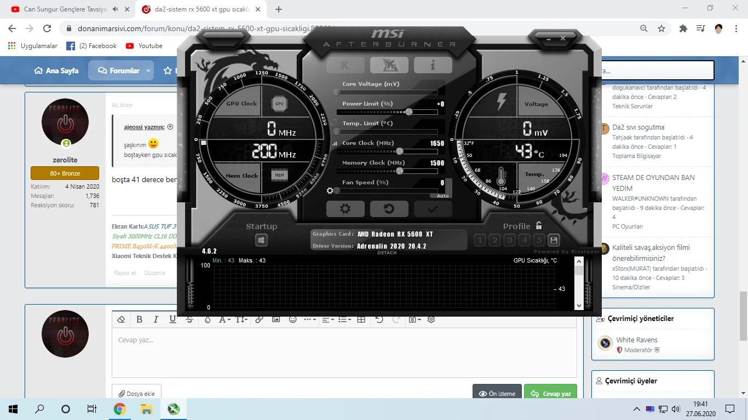Toggle bold formatting in the reply editor
Viewport: 748px width, 420px height.
(139, 319)
